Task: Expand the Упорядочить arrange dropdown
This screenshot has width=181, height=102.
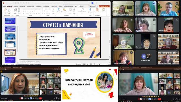Action: coord(64,10)
